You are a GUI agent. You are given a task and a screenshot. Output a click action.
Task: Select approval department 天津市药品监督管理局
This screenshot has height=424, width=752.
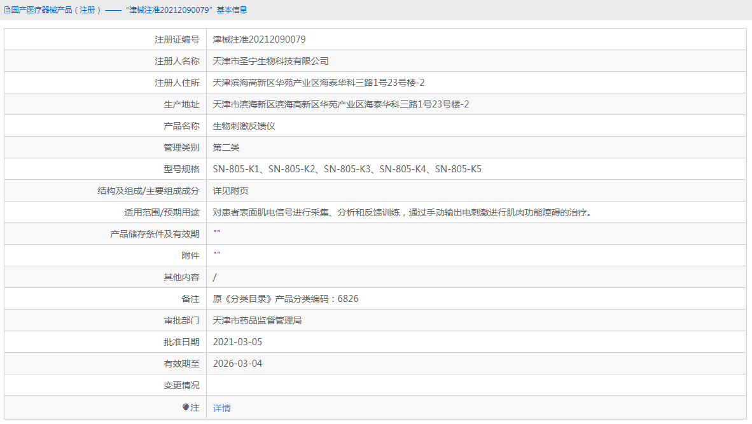pos(257,320)
